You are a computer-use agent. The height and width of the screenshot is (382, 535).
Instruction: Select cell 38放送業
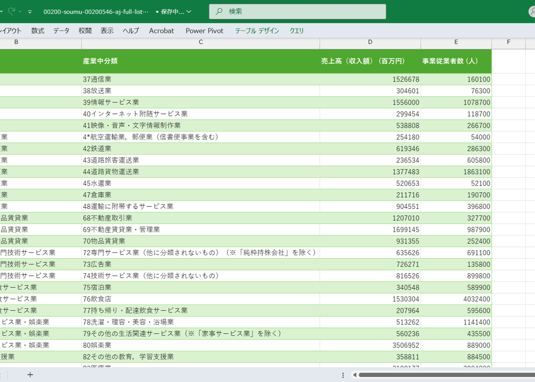point(200,91)
